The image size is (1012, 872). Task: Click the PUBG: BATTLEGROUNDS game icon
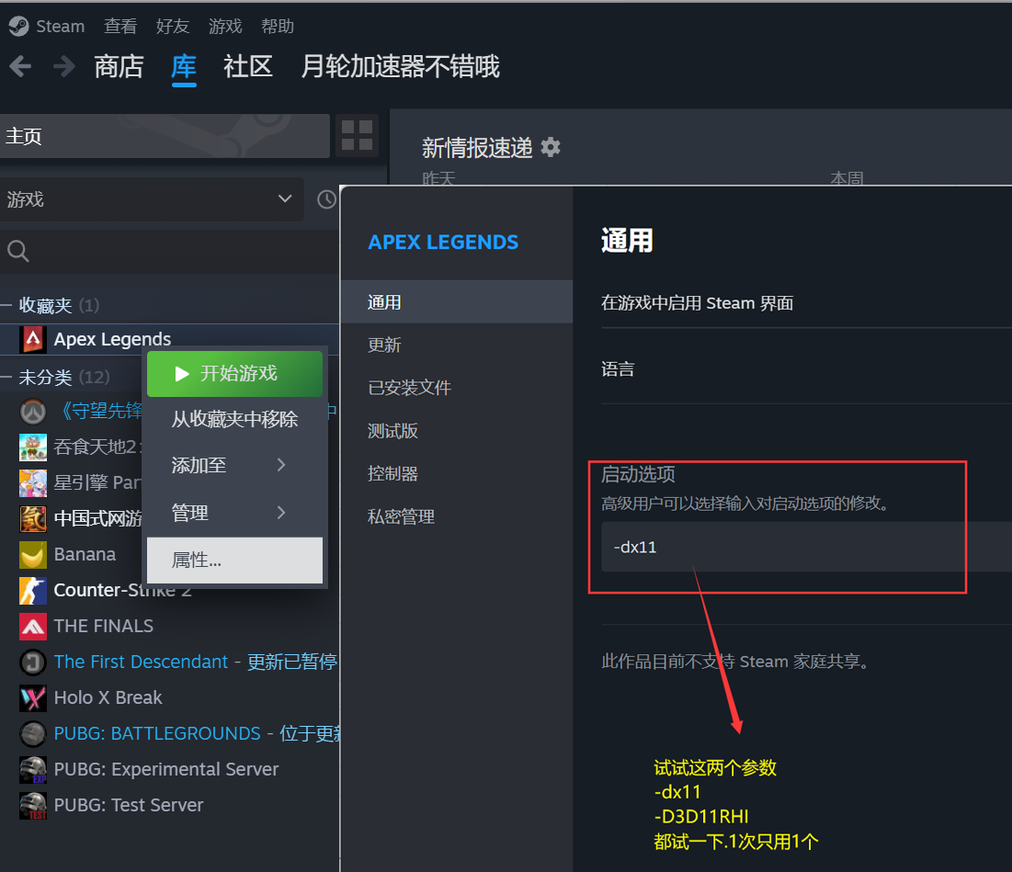(33, 734)
